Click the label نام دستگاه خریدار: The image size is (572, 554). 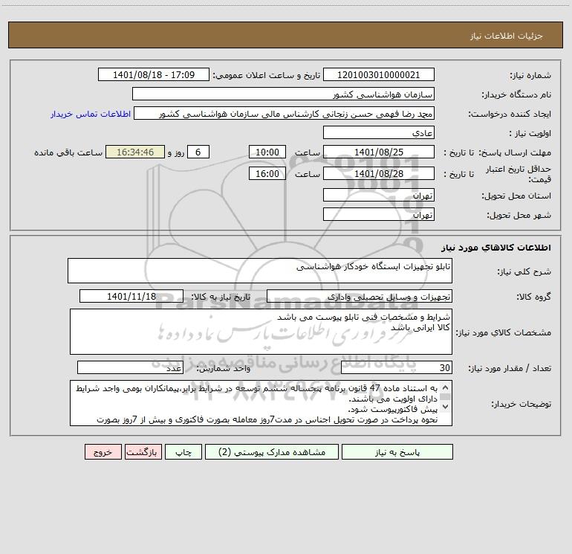[x=516, y=95]
